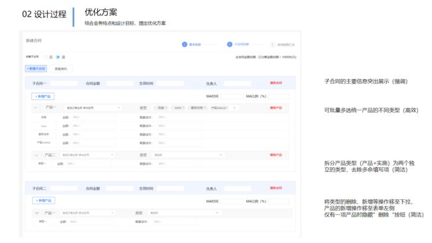Screen dimensions: 432x243
Task: Click 删除产品 for 产品二
Action: tap(276, 155)
